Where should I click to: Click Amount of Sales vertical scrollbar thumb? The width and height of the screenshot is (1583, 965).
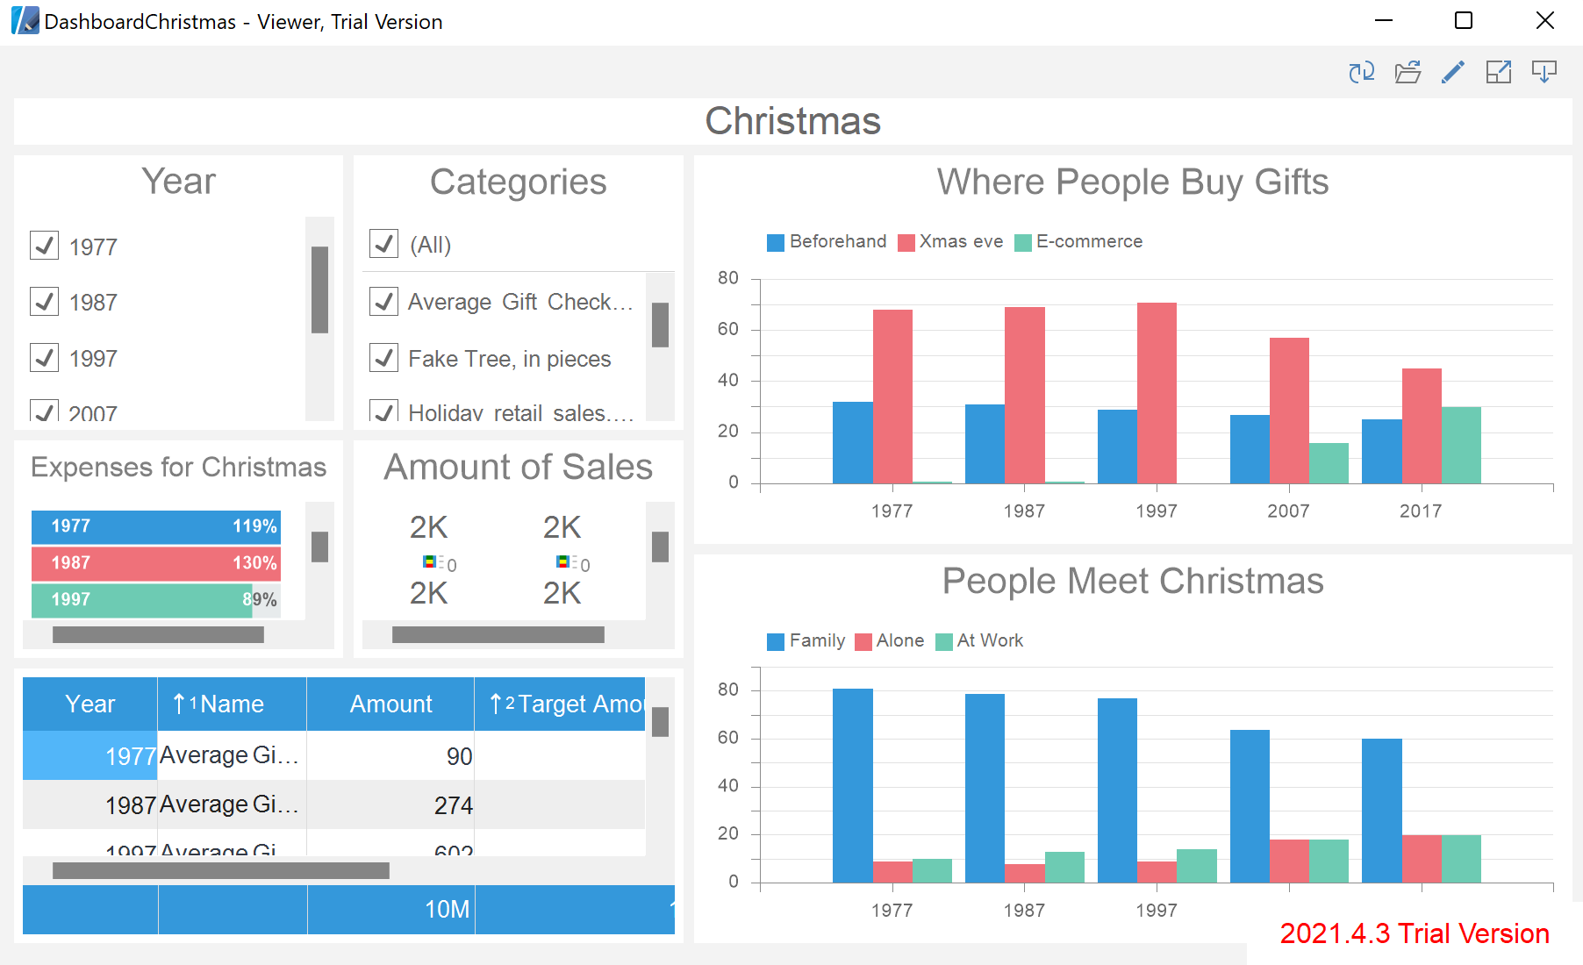[x=660, y=547]
